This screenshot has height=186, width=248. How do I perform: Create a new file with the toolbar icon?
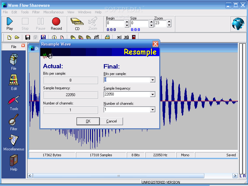9,37
